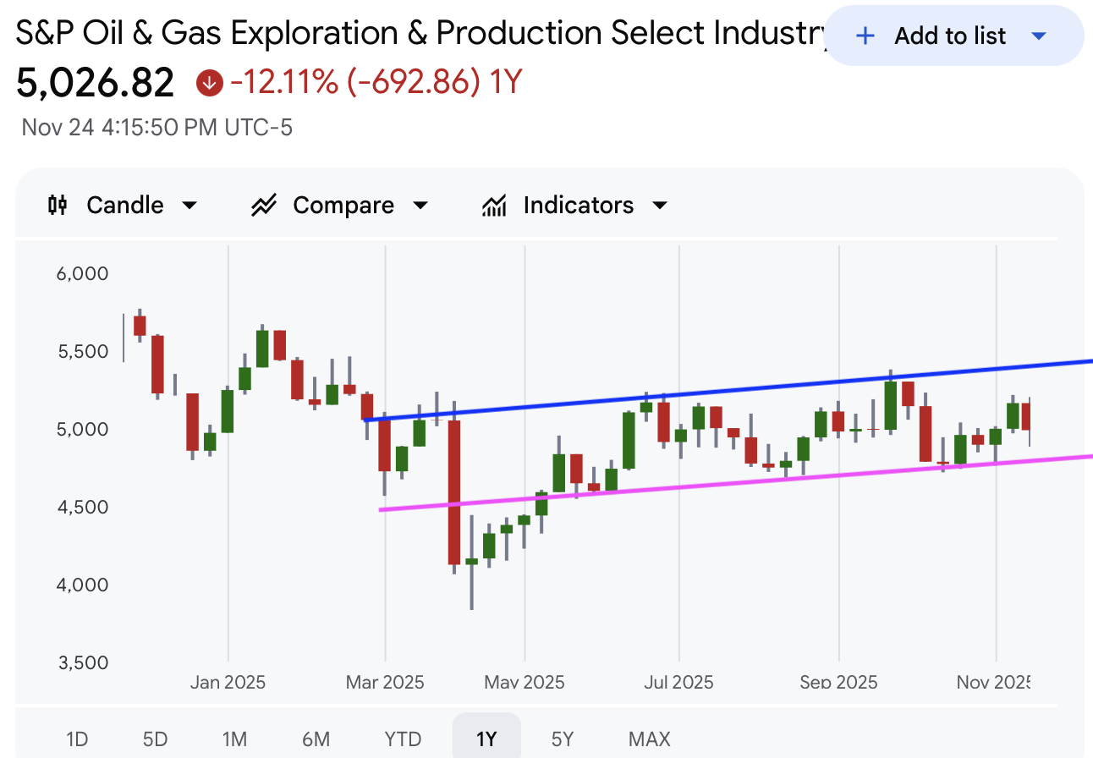Click the plus icon in Add to list
Viewport: 1093px width, 758px height.
click(x=865, y=36)
